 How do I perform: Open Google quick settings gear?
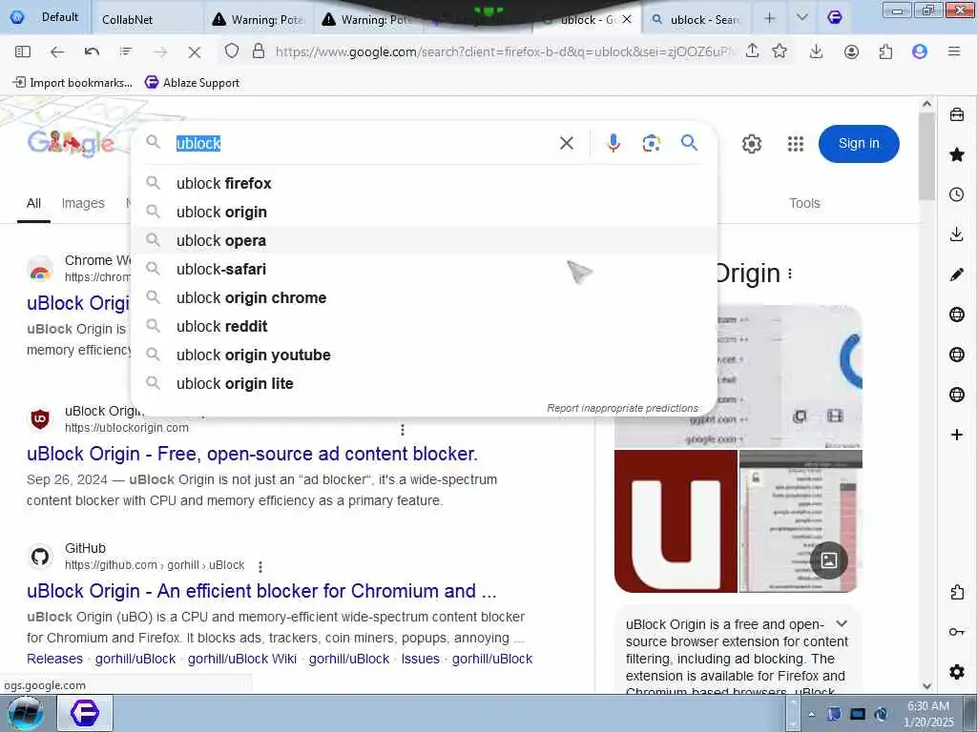click(752, 144)
